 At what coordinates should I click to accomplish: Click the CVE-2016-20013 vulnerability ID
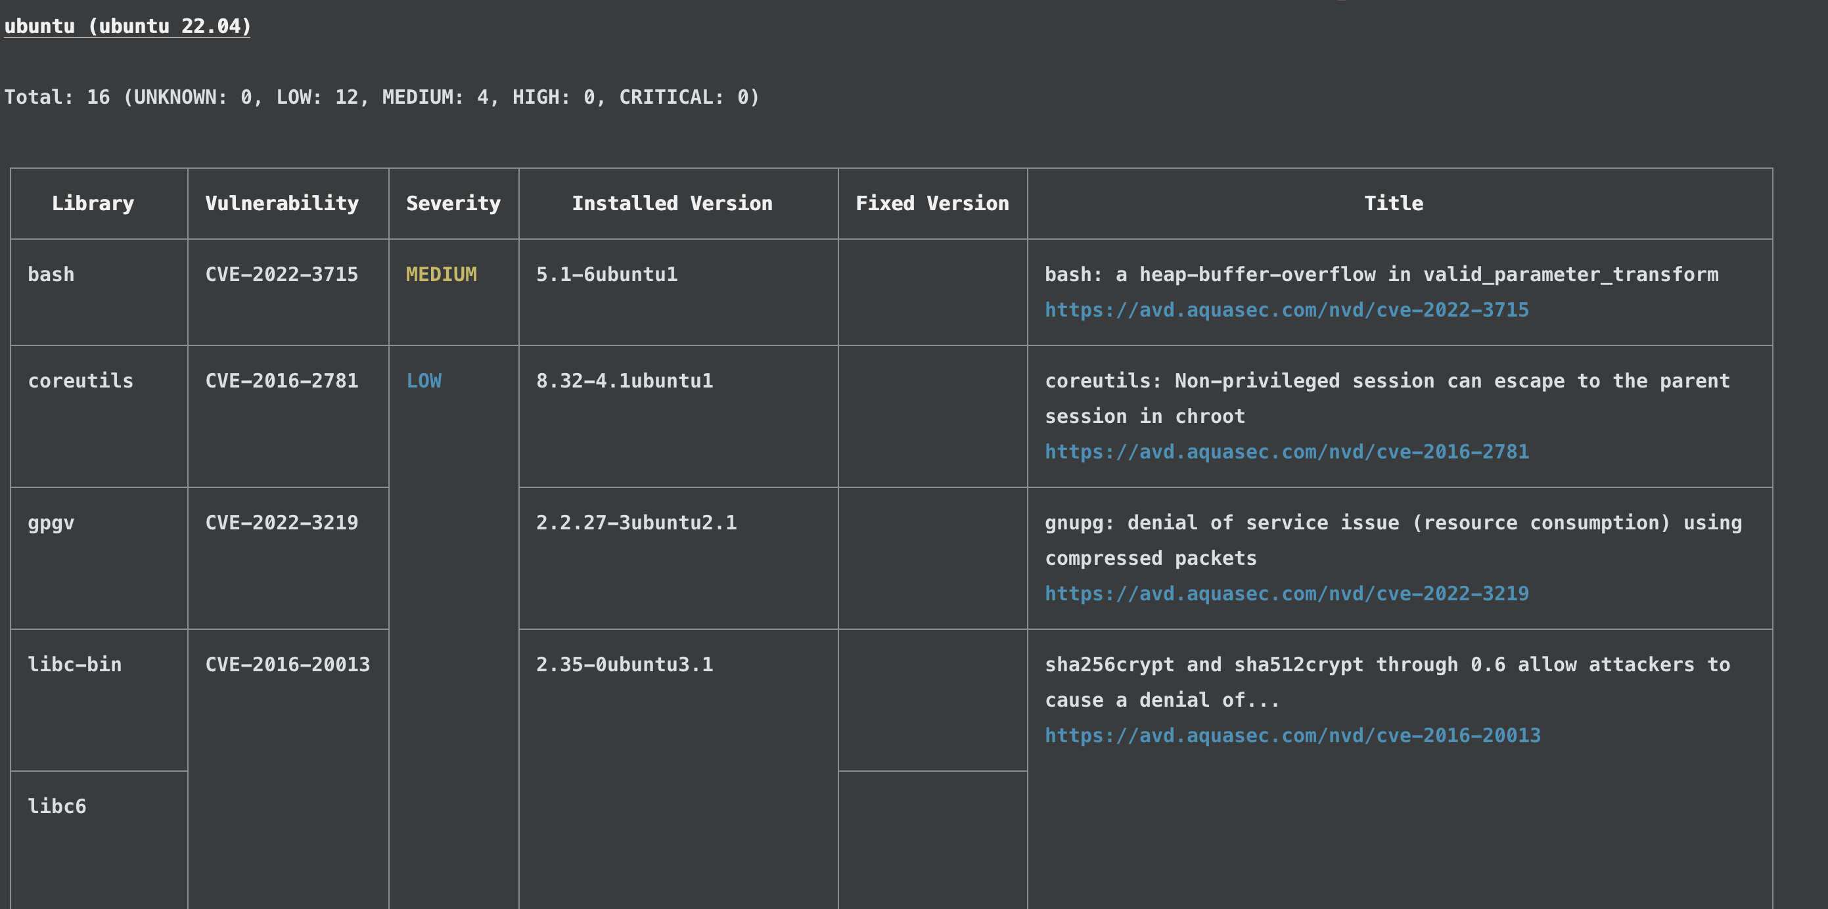pos(287,665)
